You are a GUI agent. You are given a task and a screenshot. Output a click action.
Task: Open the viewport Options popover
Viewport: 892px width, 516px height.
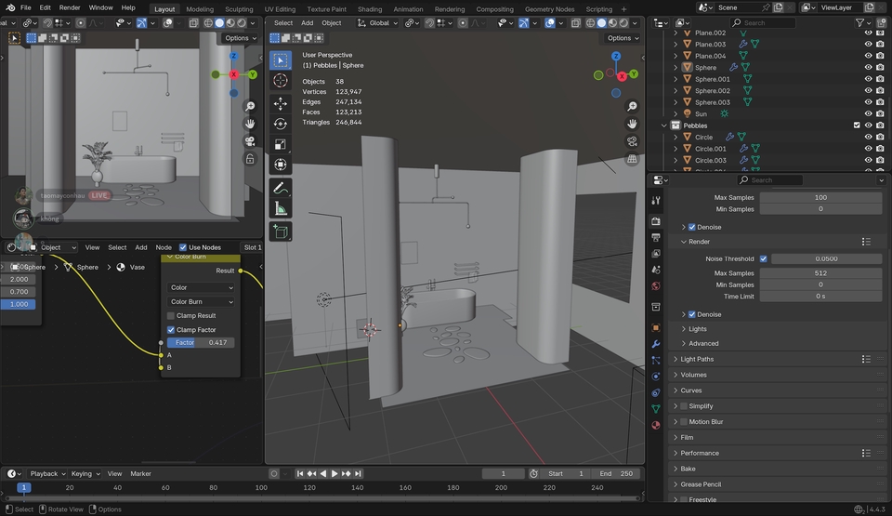coord(623,38)
